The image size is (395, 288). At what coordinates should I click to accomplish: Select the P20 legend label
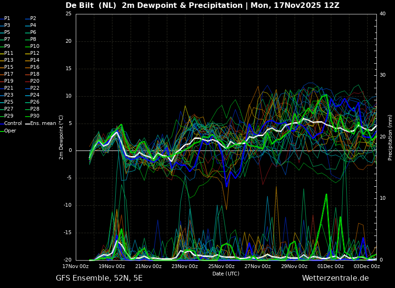[x=33, y=81]
